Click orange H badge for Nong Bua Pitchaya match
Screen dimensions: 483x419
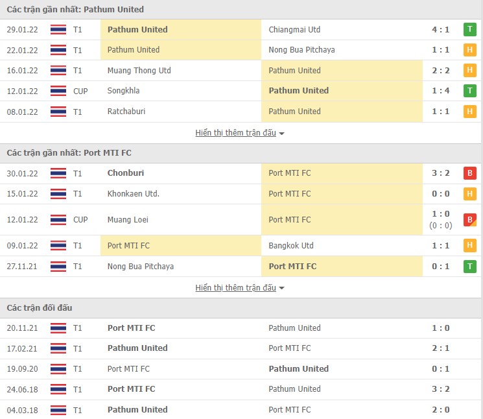tap(469, 50)
